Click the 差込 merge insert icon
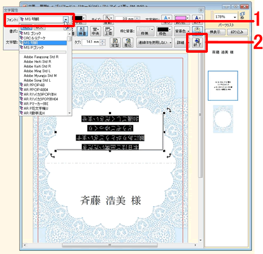 (128, 42)
